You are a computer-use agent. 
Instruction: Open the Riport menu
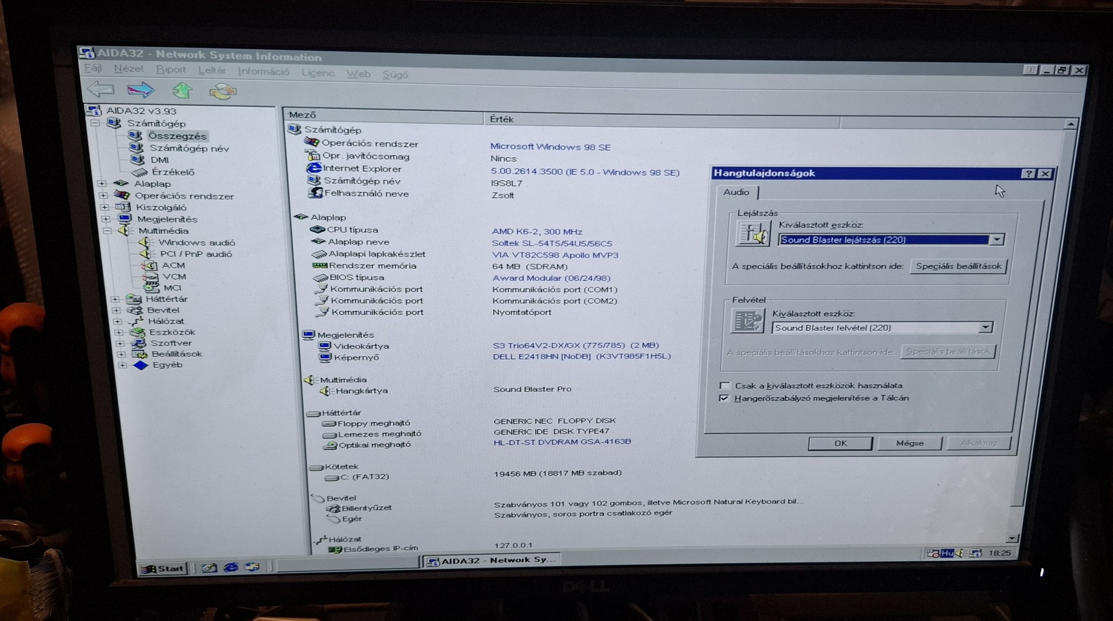[x=170, y=69]
